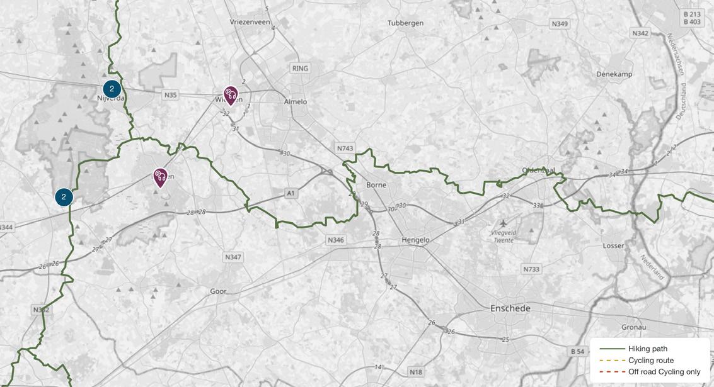Select the Enschede city label

click(x=510, y=308)
